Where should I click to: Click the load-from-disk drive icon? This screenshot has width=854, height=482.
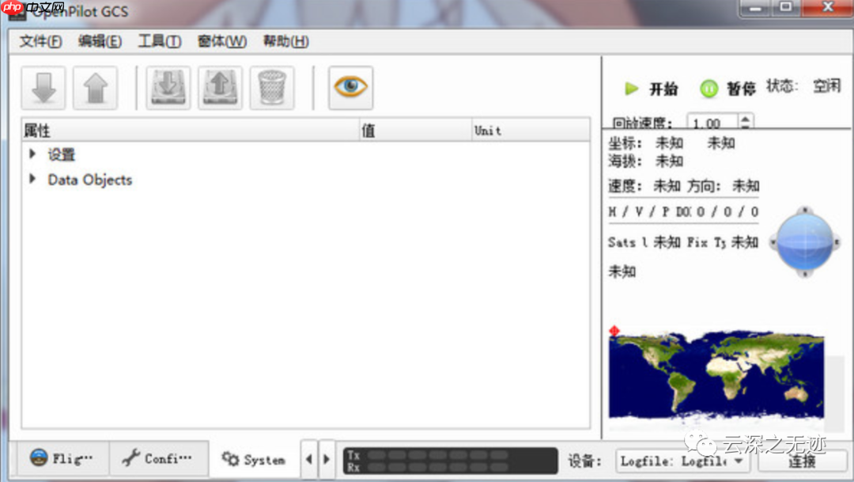point(168,88)
